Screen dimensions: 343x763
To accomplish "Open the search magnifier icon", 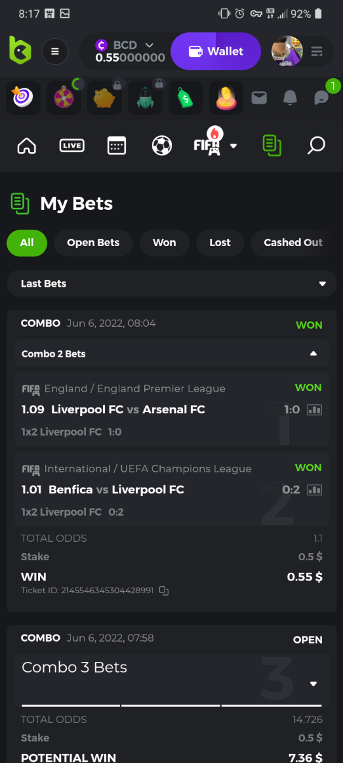I will (316, 146).
